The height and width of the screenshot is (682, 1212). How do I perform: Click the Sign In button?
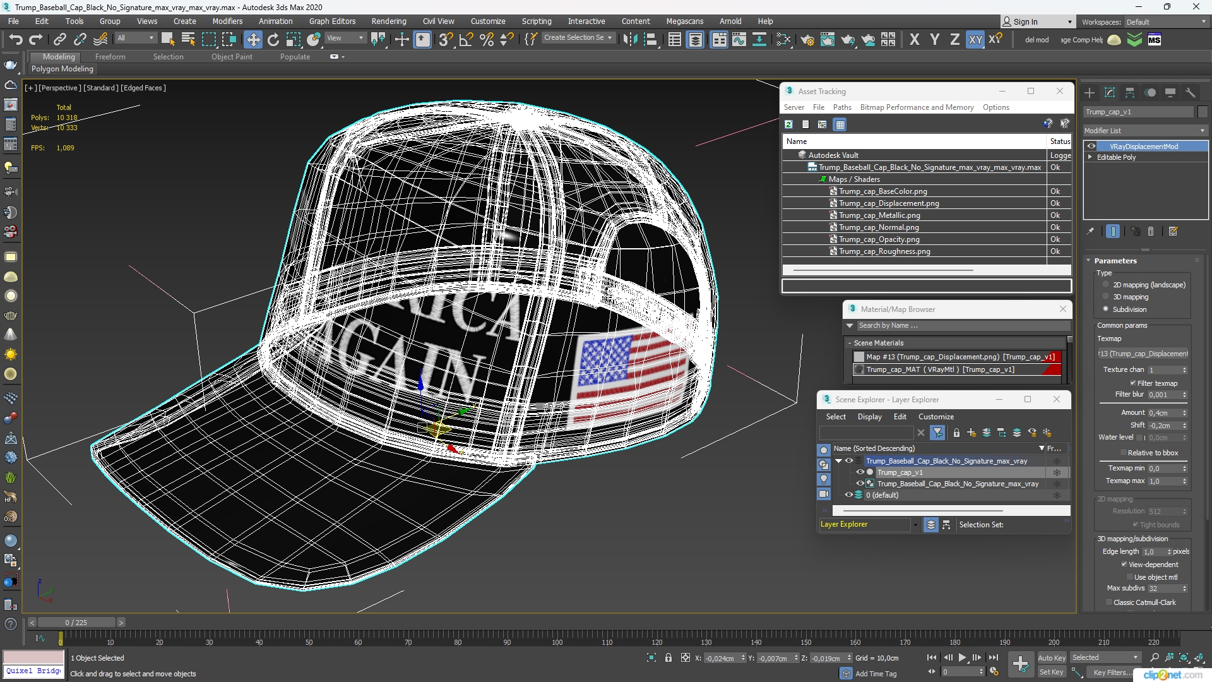click(1038, 22)
